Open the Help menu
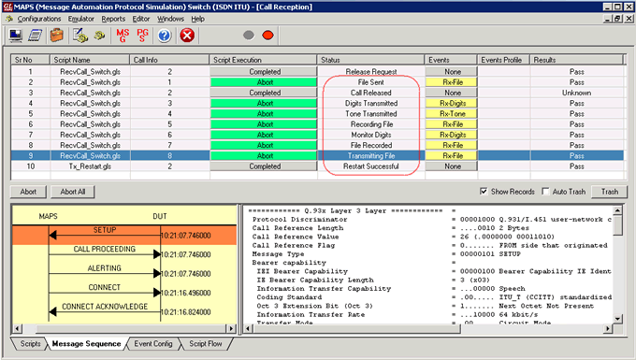 (x=198, y=19)
